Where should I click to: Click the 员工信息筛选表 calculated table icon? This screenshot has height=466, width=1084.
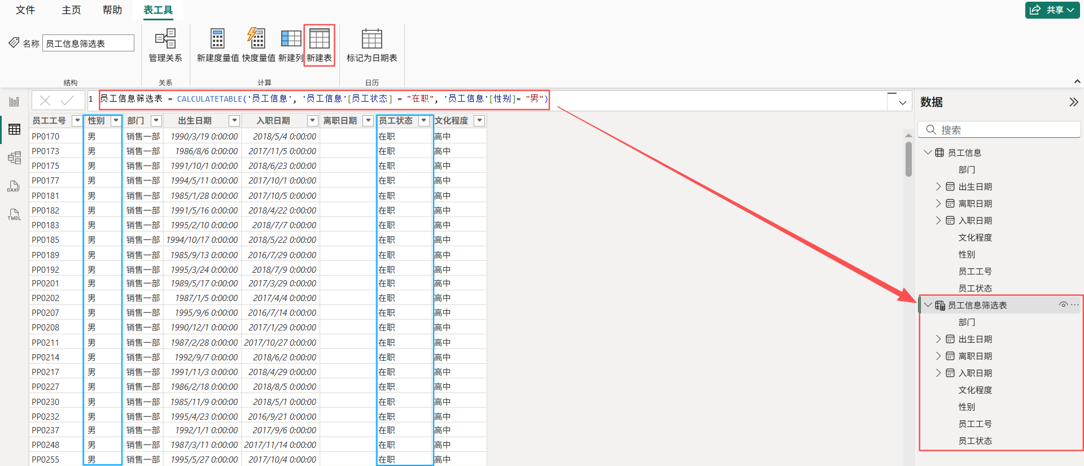point(940,305)
